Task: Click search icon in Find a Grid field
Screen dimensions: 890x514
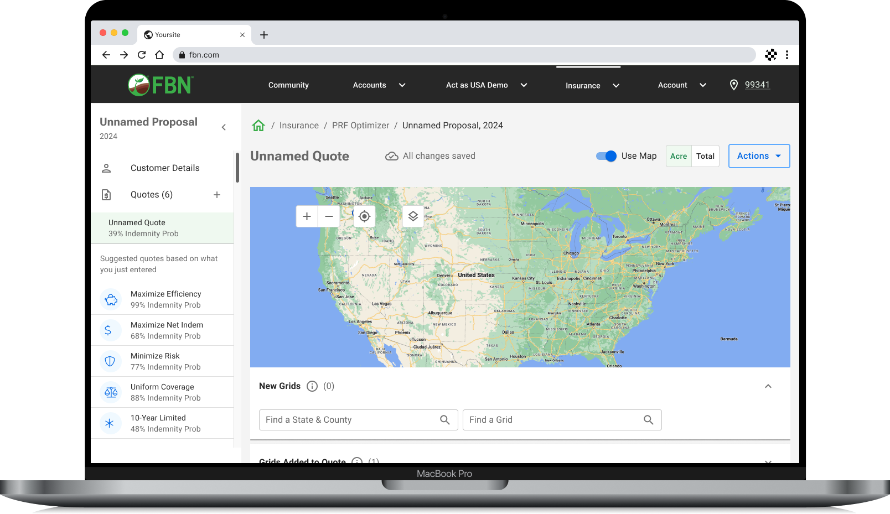Action: (x=649, y=420)
